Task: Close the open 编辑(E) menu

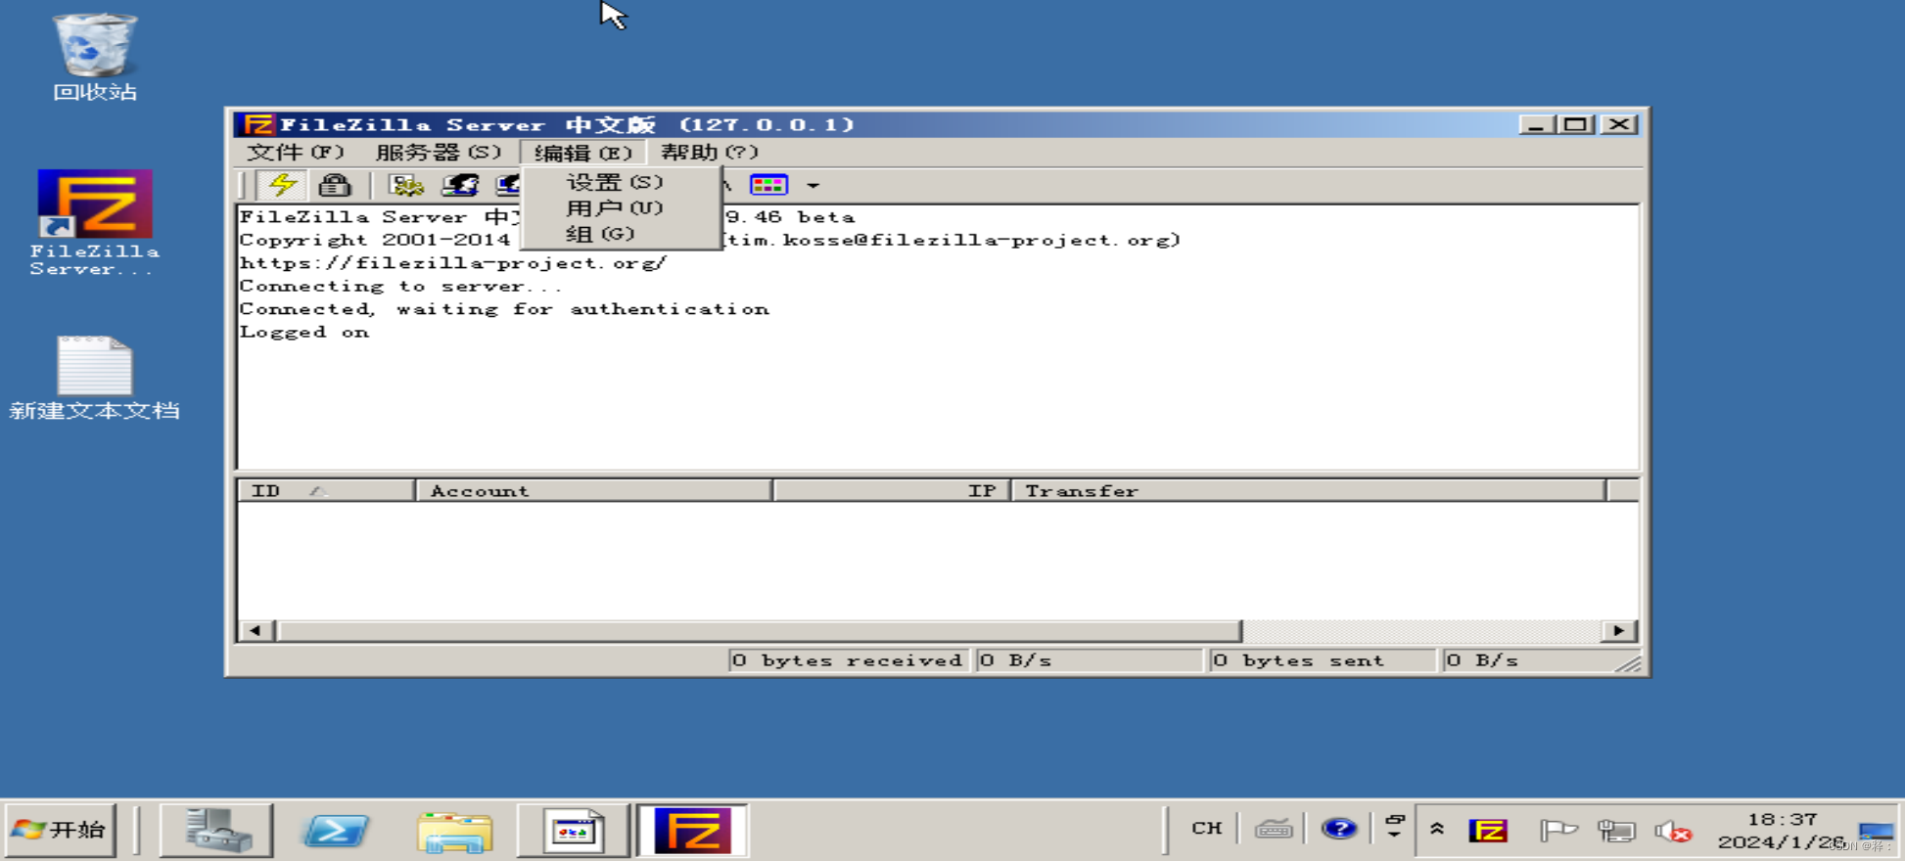Action: 582,153
